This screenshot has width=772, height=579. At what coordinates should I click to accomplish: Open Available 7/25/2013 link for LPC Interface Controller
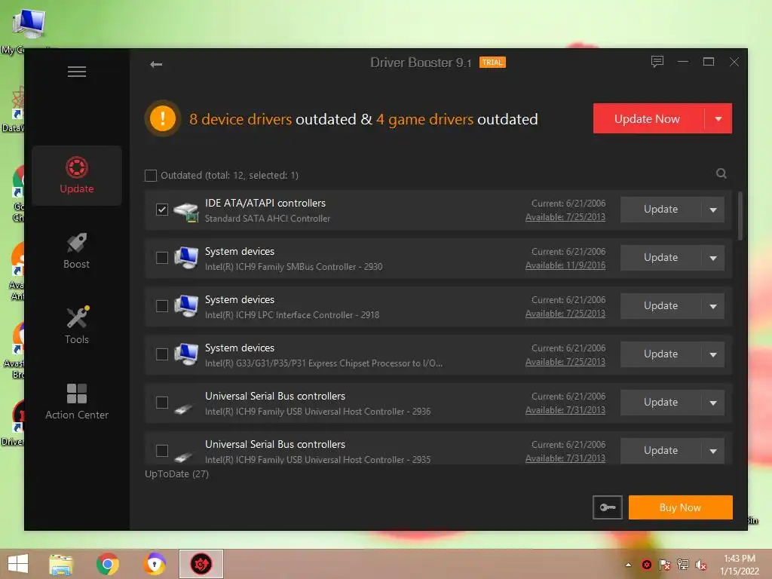coord(565,314)
